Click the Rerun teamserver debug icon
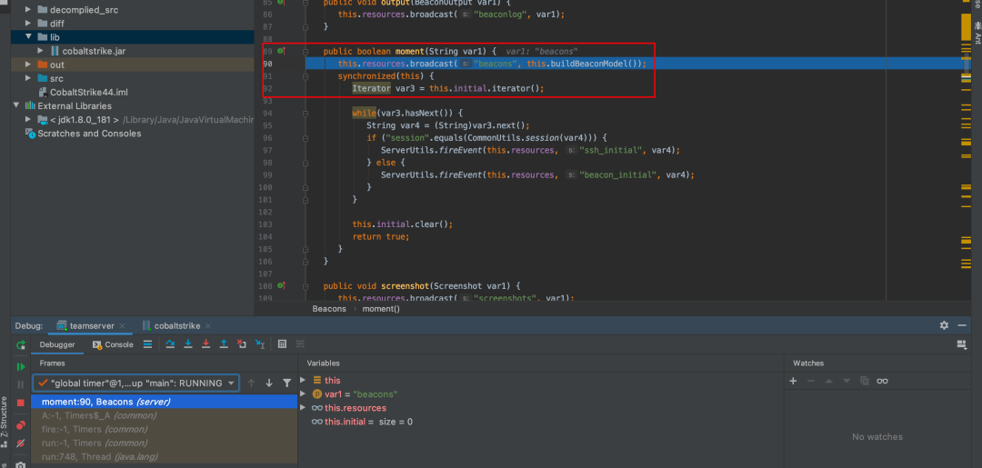 21,344
